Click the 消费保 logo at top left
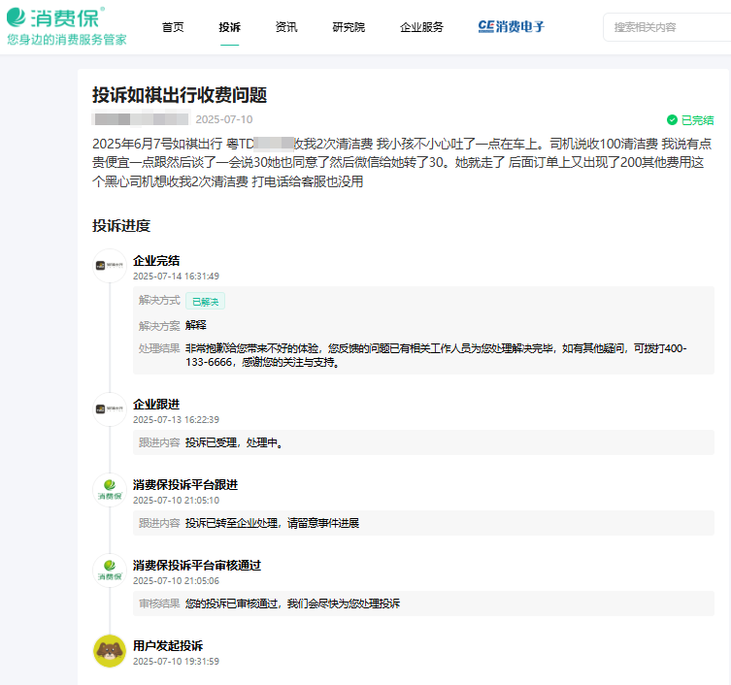The height and width of the screenshot is (685, 731). (x=55, y=17)
